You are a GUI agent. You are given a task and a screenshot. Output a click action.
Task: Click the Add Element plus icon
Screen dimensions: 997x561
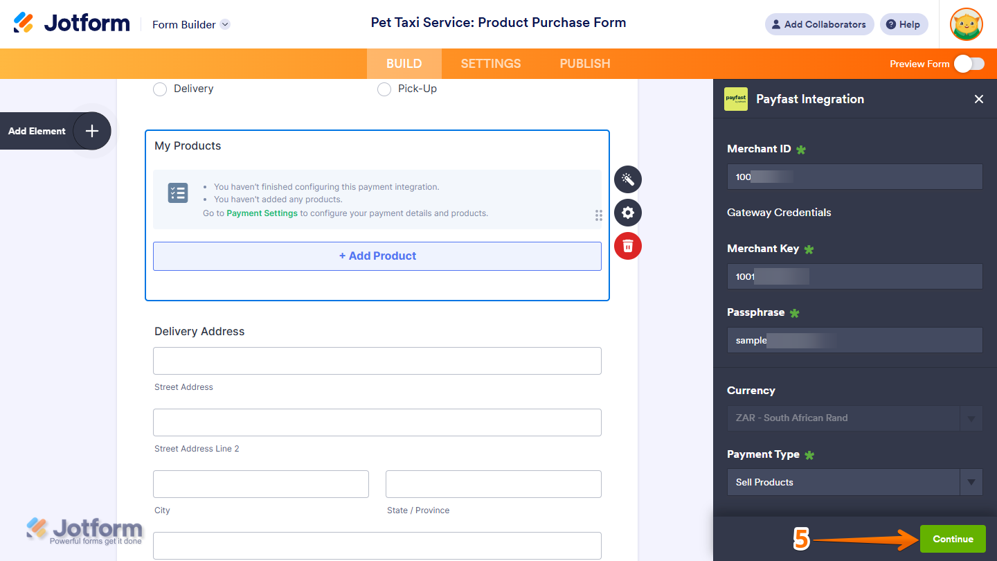[x=91, y=131]
